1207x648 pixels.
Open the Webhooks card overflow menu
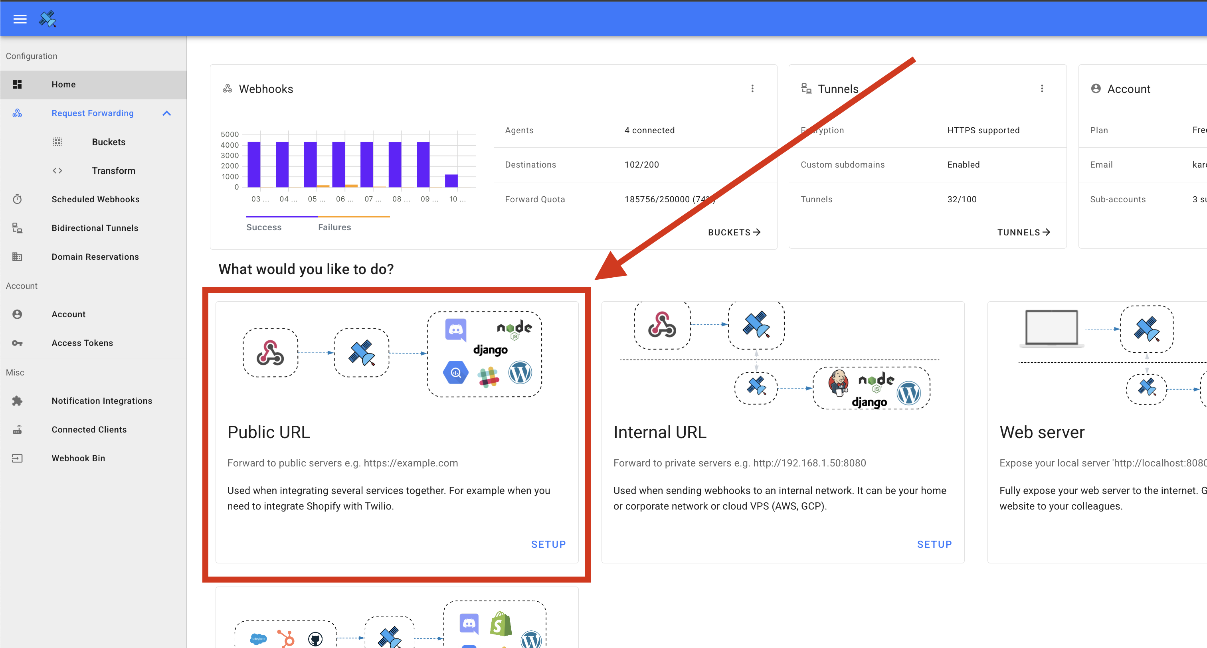pyautogui.click(x=753, y=88)
